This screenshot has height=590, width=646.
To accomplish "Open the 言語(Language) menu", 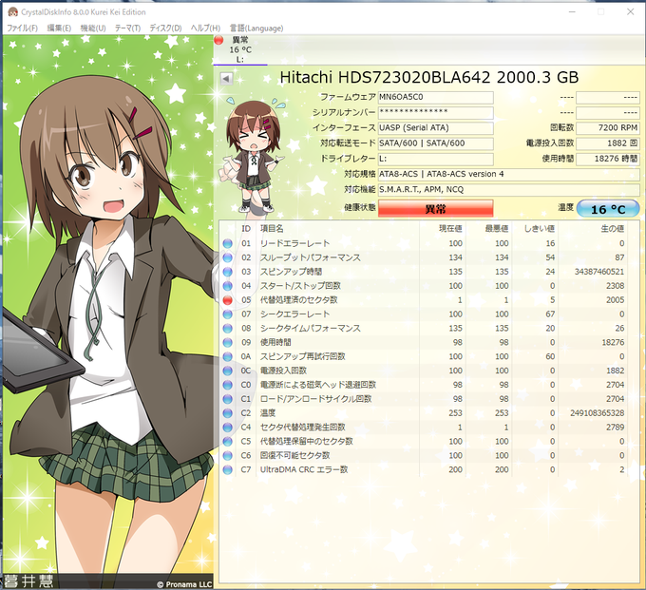I will coord(256,28).
